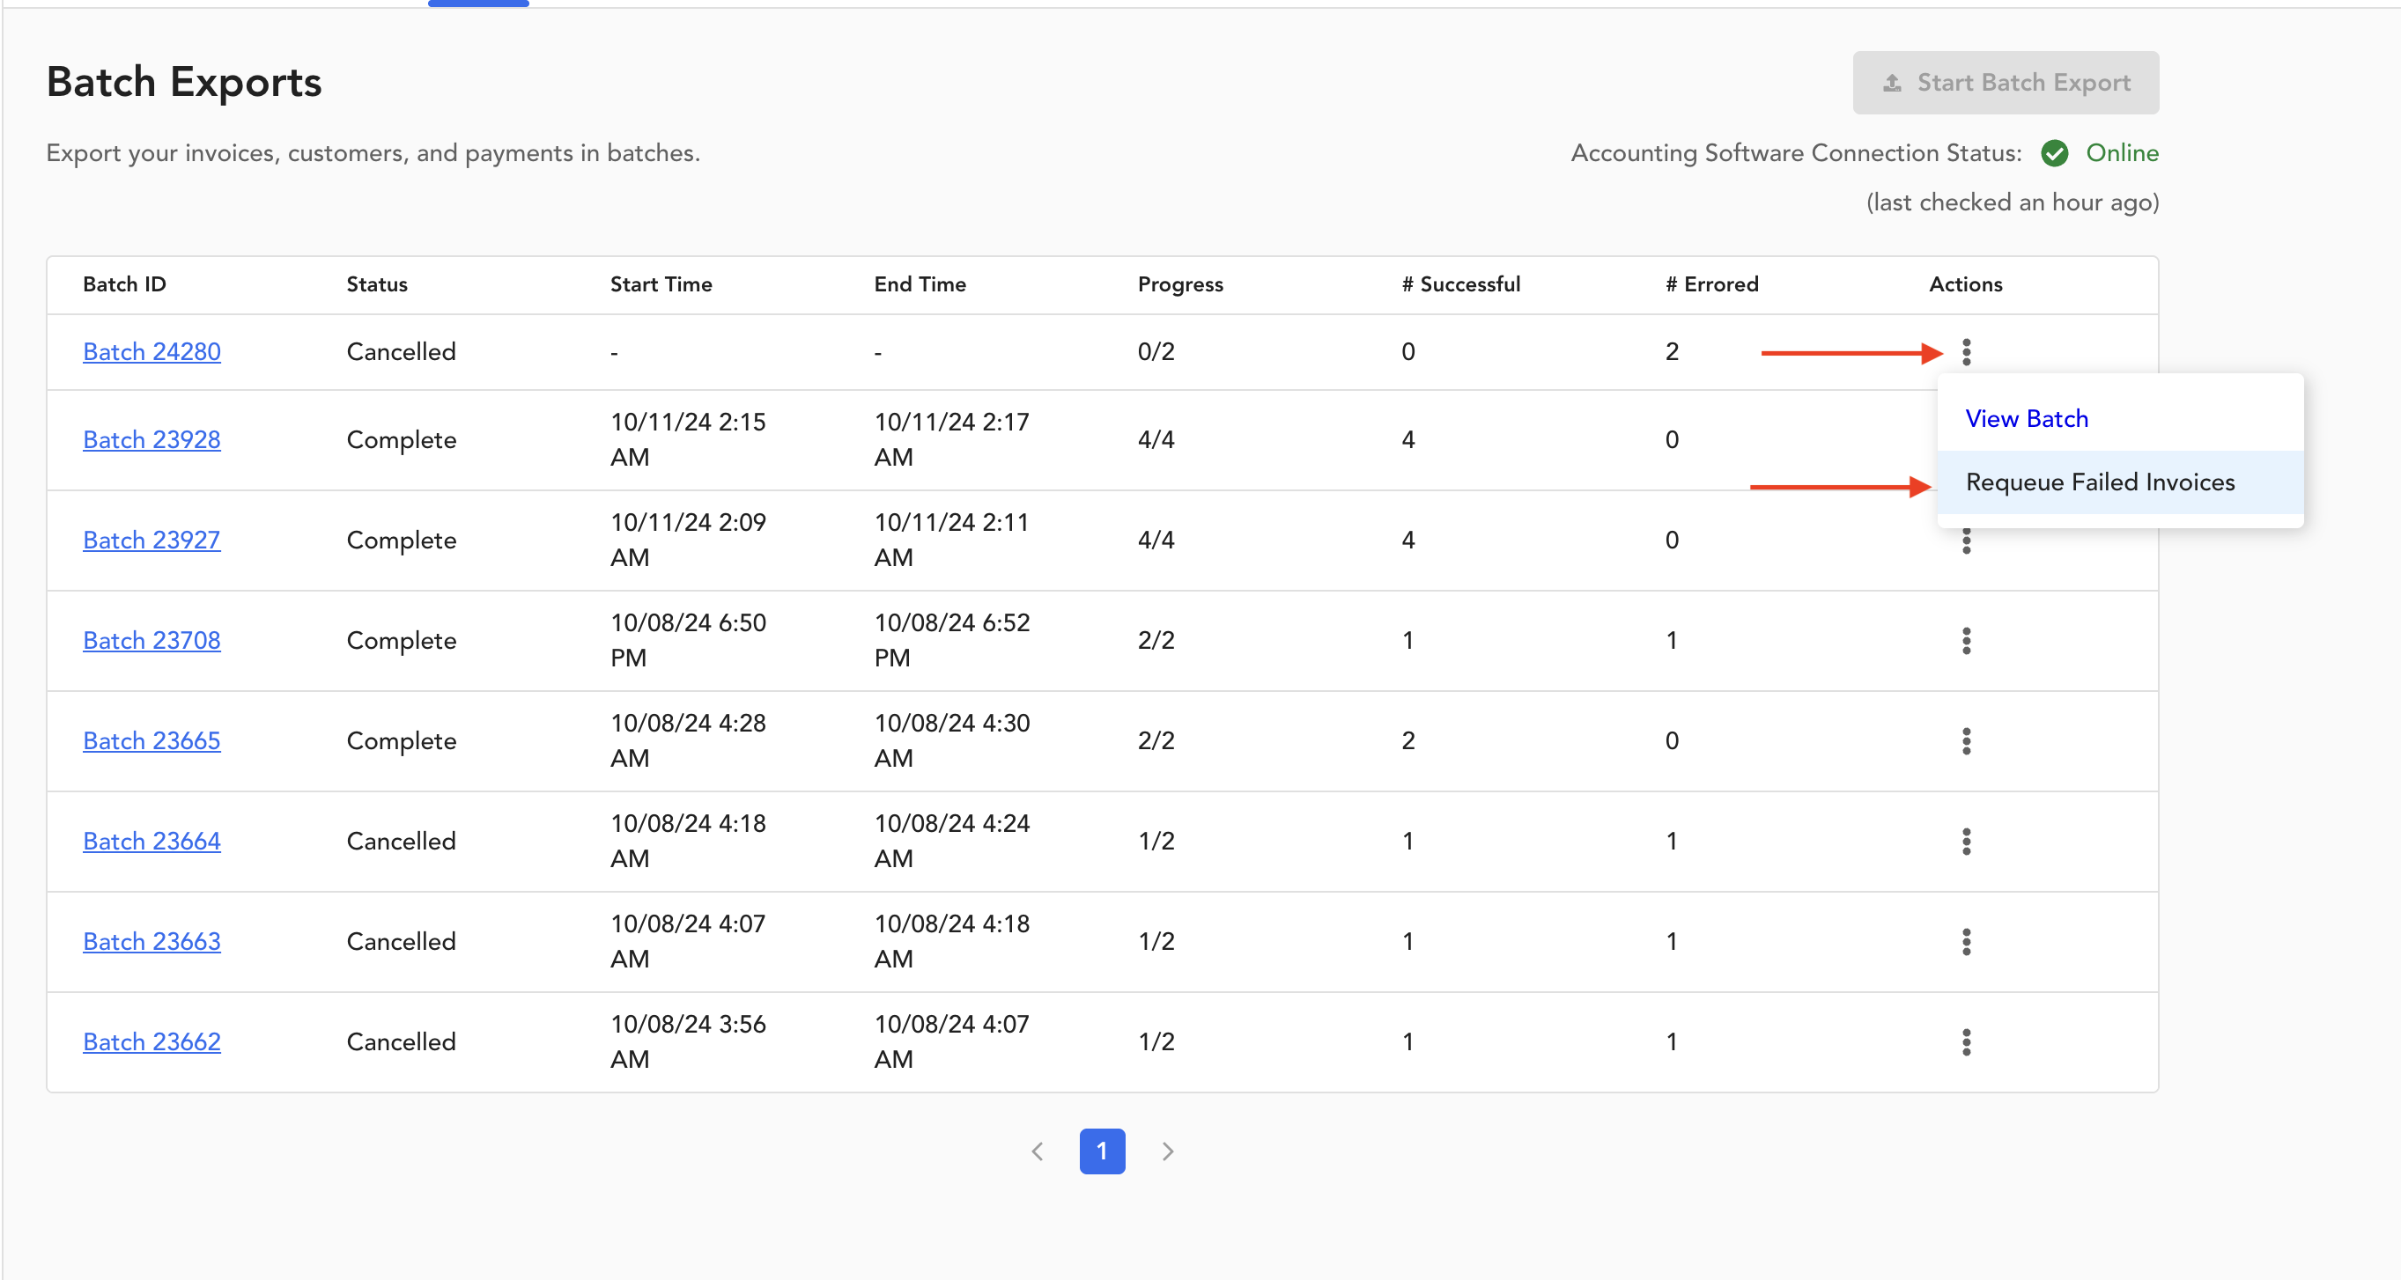
Task: Click the 0/2 progress value
Action: (x=1156, y=352)
